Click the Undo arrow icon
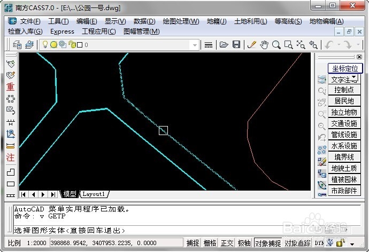369x252 pixels. tap(329, 45)
